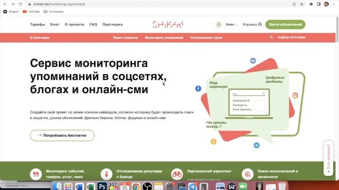This screenshot has width=339, height=190.
Task: Switch to Поиск клиентов tab
Action: tap(126, 37)
